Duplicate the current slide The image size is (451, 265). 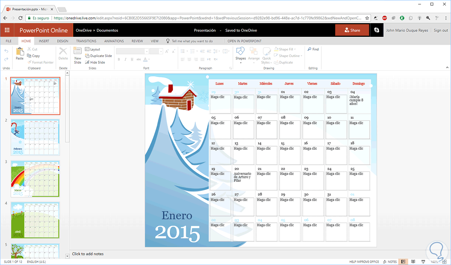pos(98,56)
